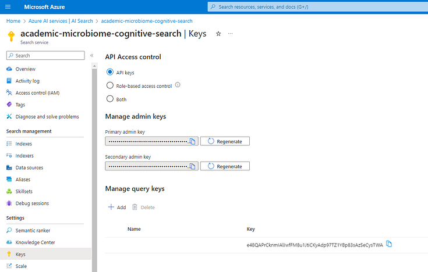Viewport: 428px width, 272px height.
Task: Collapse the left navigation pane
Action: click(92, 55)
